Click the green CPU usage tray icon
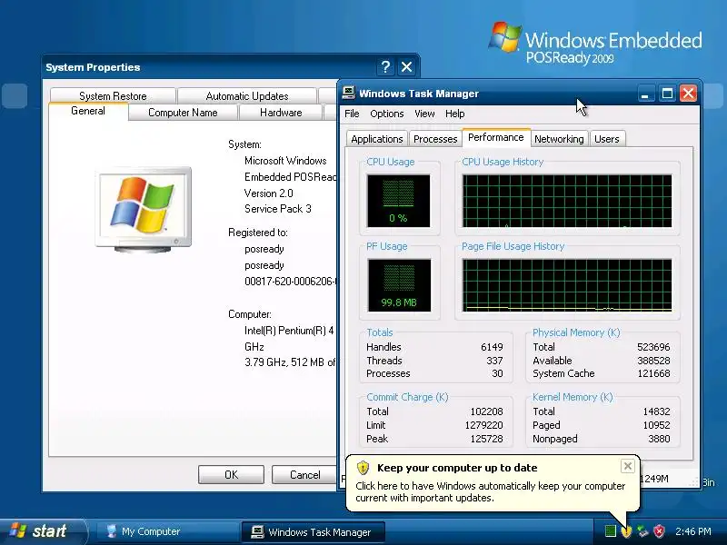The width and height of the screenshot is (727, 545). [x=611, y=531]
